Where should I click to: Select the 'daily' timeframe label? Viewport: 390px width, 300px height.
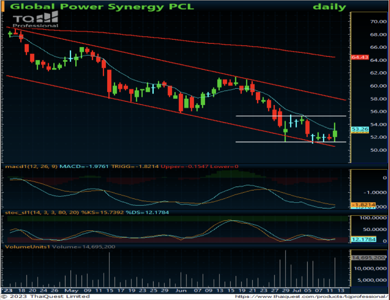[x=329, y=7]
